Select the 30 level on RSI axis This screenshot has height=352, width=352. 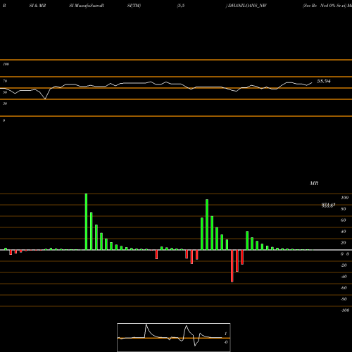[5, 103]
